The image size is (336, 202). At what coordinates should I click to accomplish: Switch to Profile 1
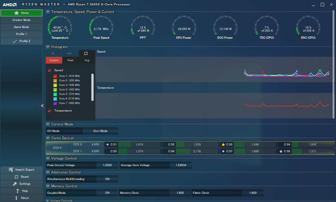click(21, 34)
